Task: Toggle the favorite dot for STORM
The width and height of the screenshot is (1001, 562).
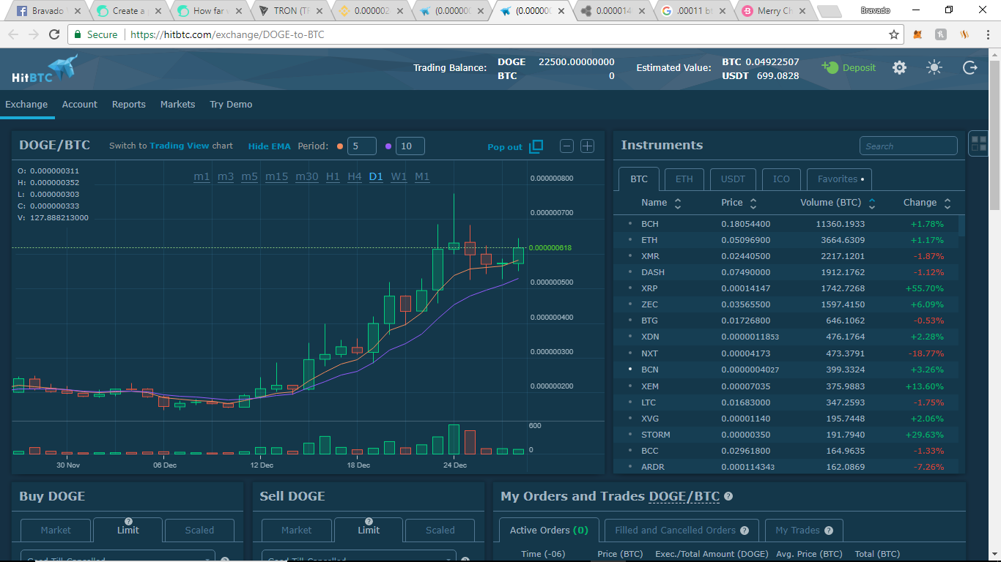Action: click(629, 434)
